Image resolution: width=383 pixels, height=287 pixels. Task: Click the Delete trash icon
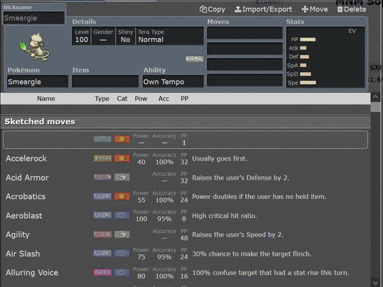click(x=340, y=10)
